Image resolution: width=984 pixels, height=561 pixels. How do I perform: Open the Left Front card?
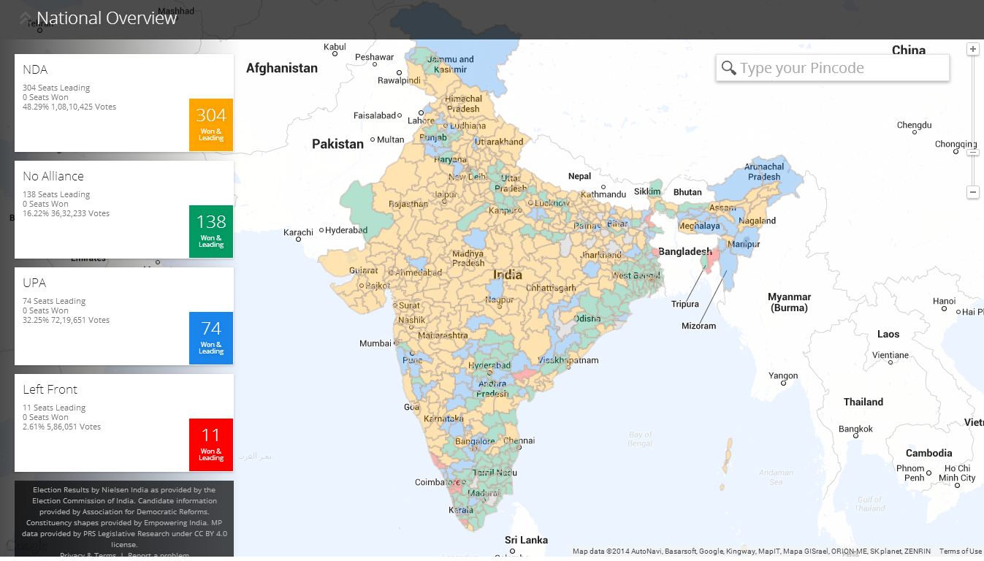pos(124,423)
